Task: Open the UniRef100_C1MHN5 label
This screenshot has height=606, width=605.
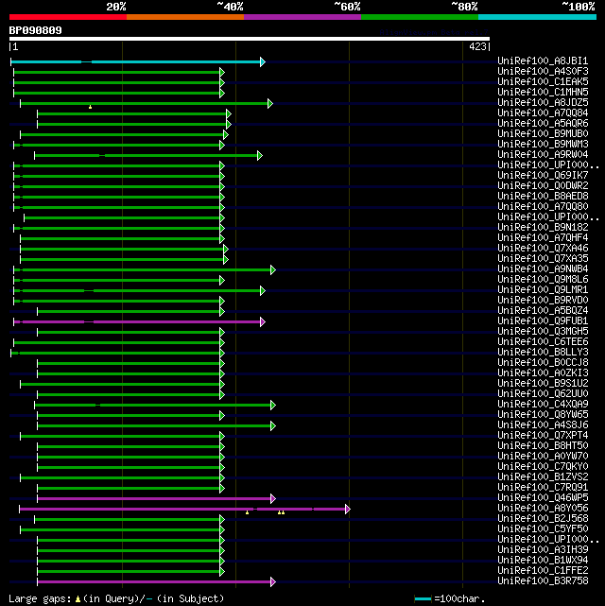Action: click(543, 93)
